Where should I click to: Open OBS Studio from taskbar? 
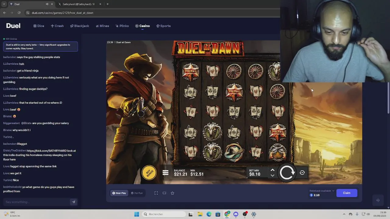tap(245, 214)
